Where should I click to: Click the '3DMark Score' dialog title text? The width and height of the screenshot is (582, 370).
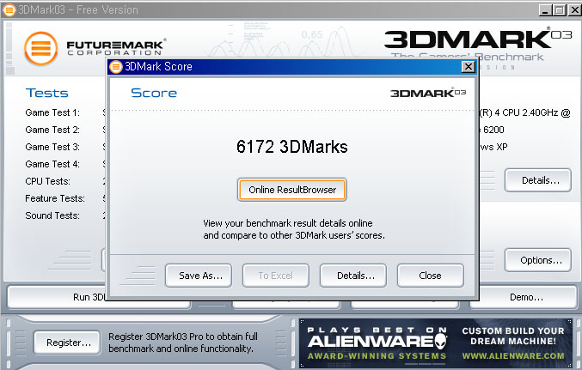158,67
